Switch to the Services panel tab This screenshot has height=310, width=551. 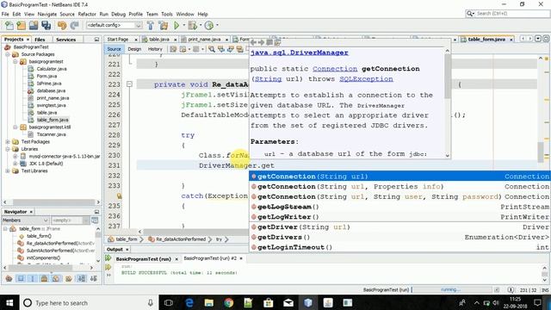pyautogui.click(x=65, y=40)
